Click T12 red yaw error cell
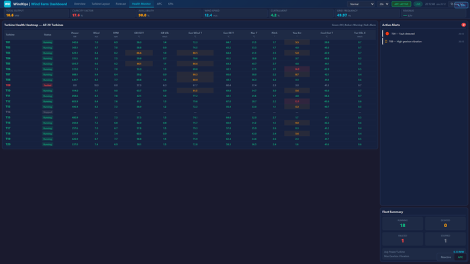This screenshot has width=470, height=264. [x=297, y=101]
